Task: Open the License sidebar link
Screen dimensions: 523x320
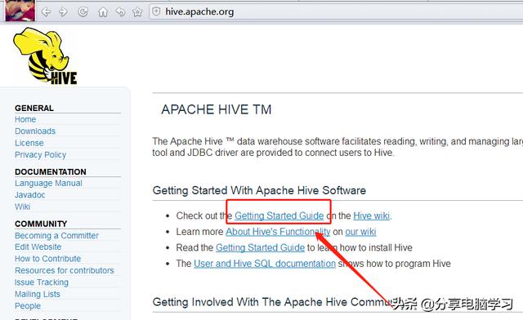Action: click(x=29, y=143)
